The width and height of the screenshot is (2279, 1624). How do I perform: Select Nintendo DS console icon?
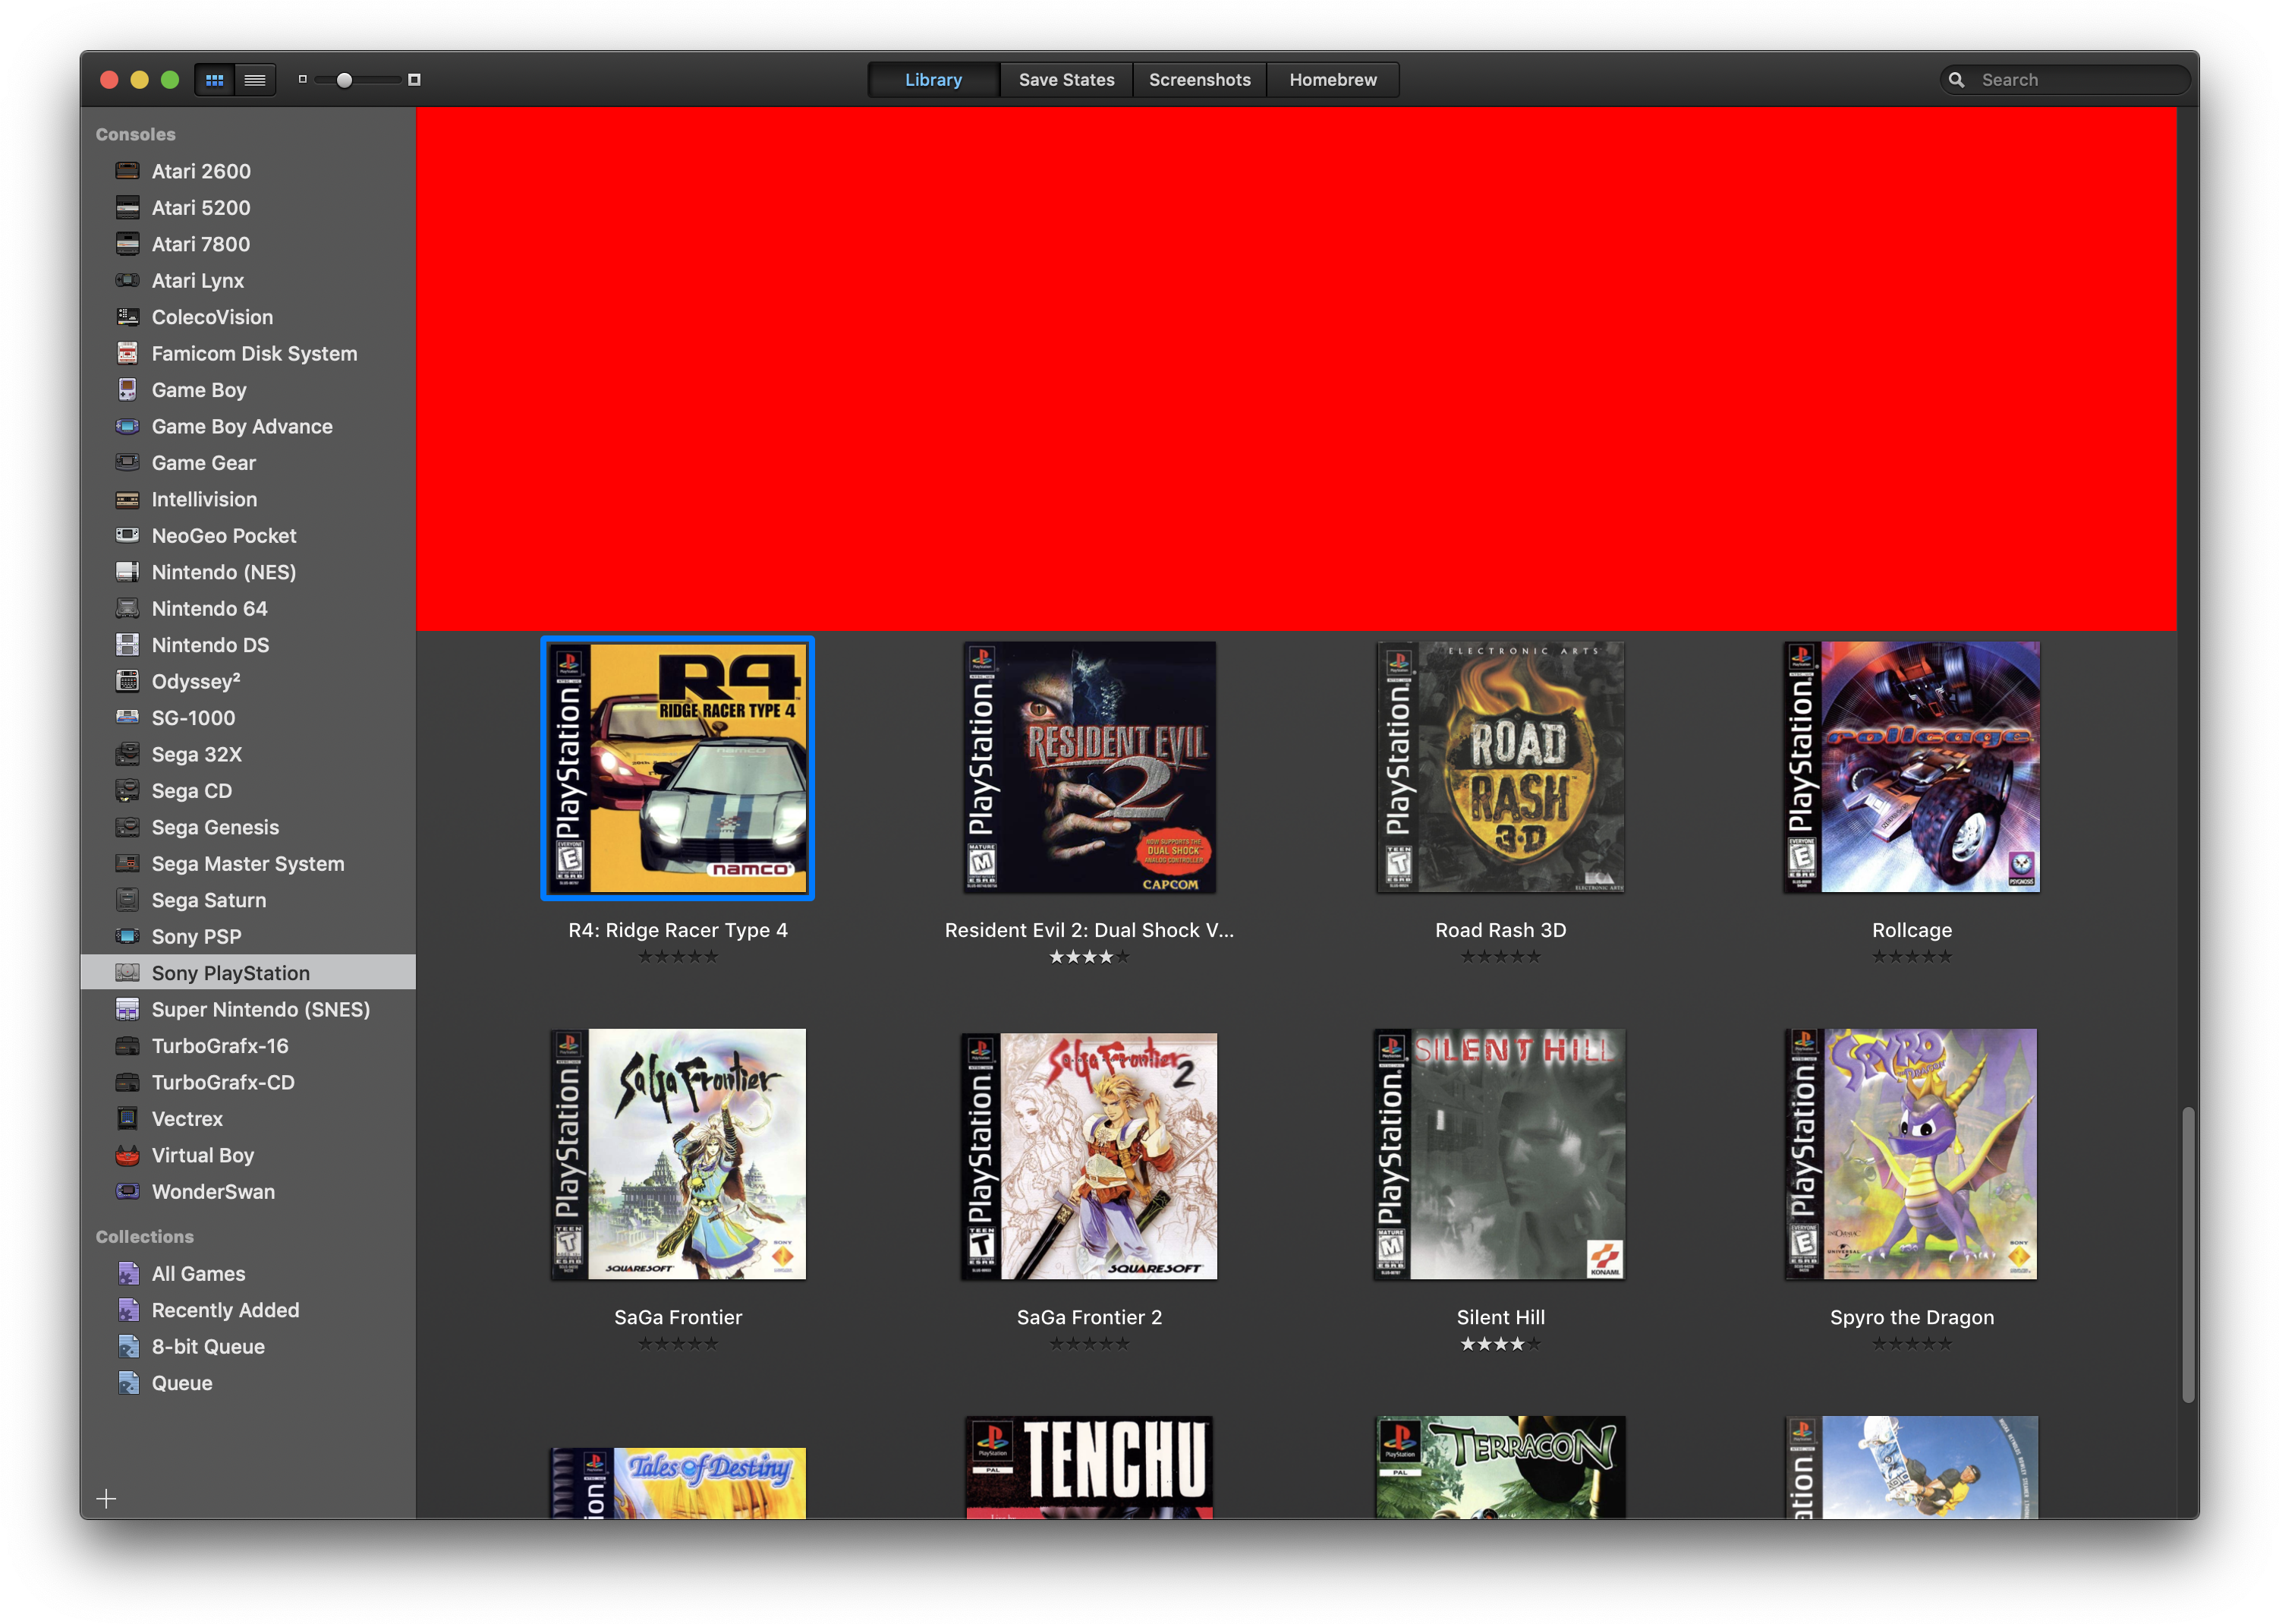coord(128,645)
